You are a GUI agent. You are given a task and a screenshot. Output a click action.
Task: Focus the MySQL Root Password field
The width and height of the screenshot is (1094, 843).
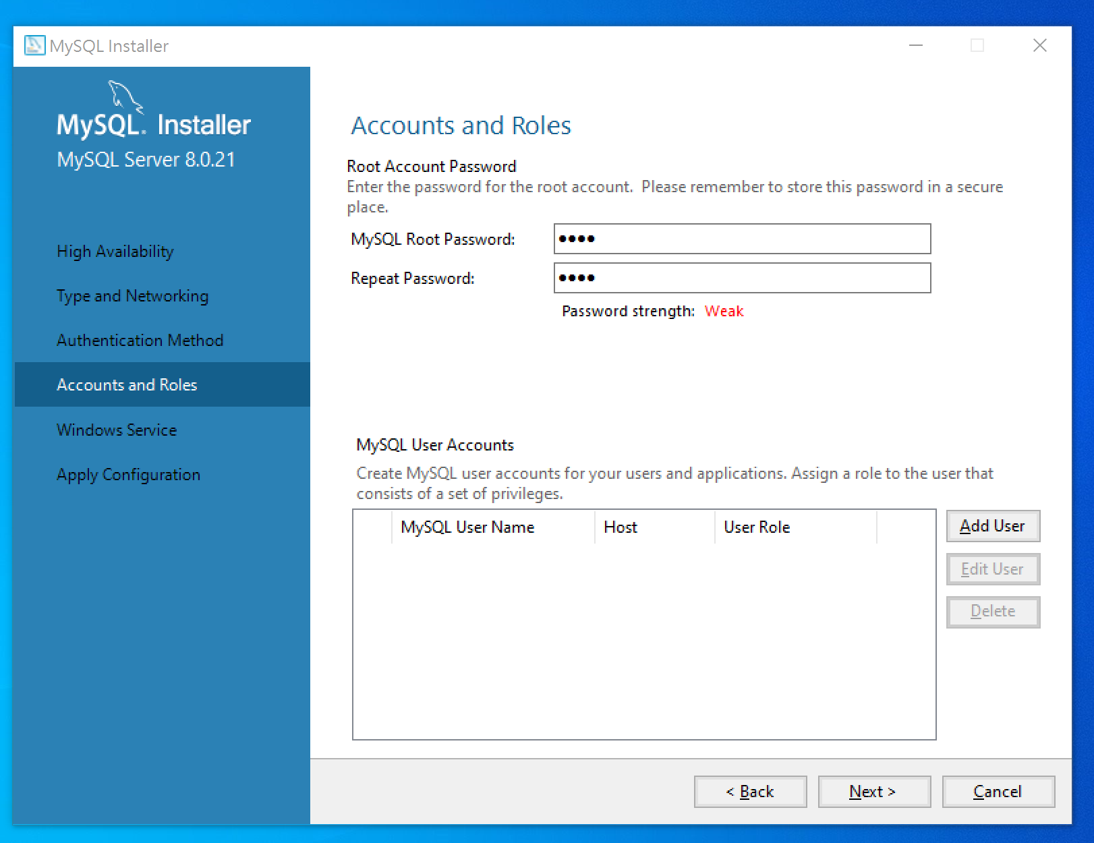[x=742, y=239]
